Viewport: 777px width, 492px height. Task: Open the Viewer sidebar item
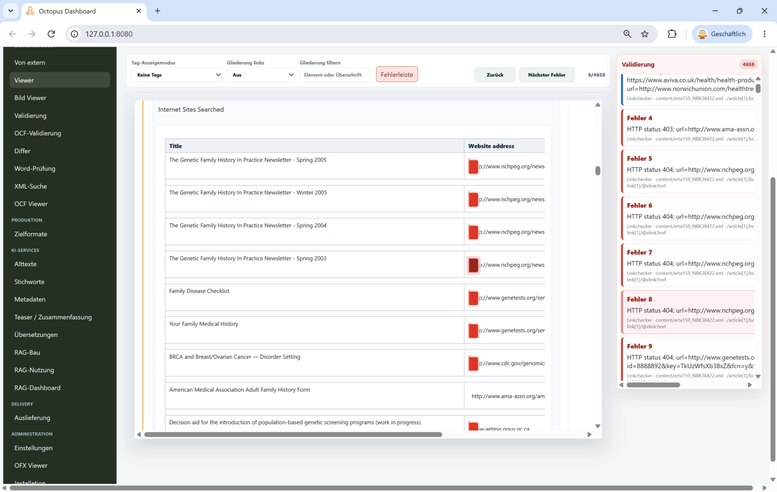click(60, 80)
